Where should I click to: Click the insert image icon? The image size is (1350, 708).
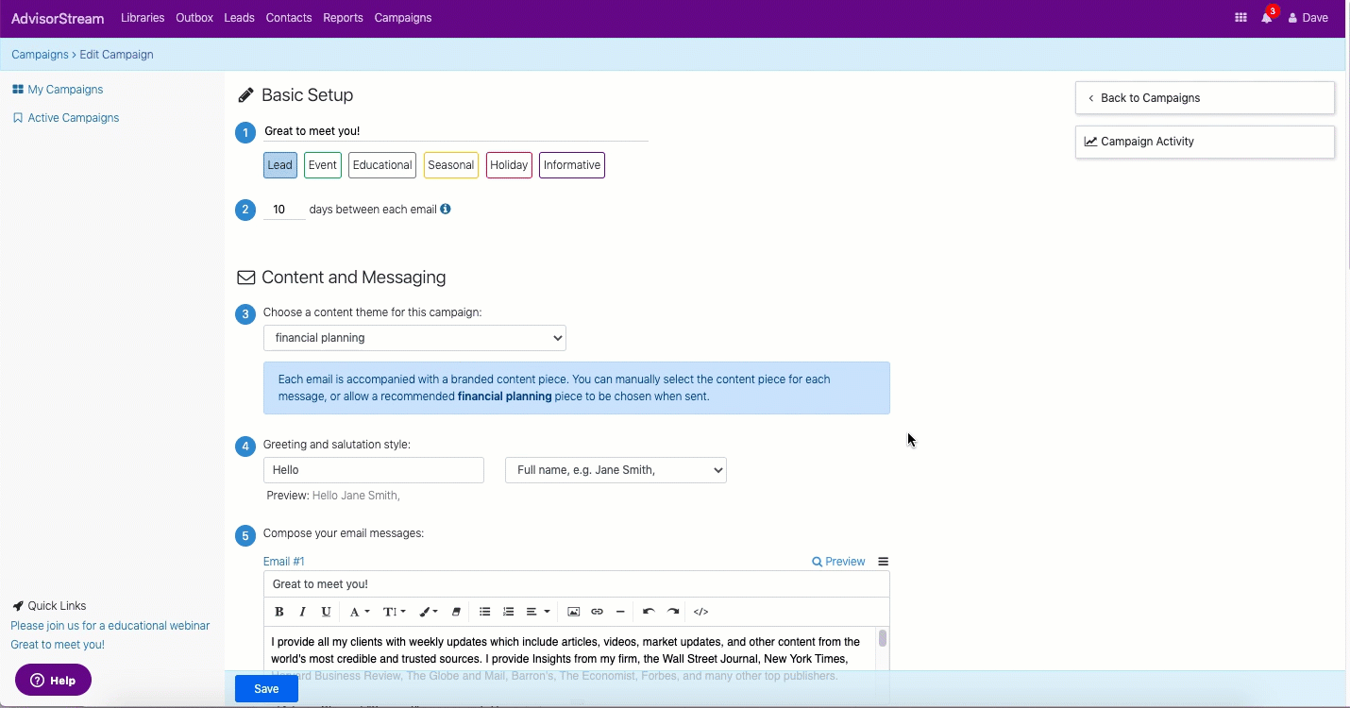pyautogui.click(x=573, y=612)
